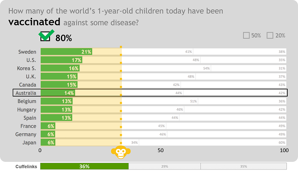The width and height of the screenshot is (298, 172).
Task: Click the Cuffelinks green 36% bar
Action: point(84,166)
